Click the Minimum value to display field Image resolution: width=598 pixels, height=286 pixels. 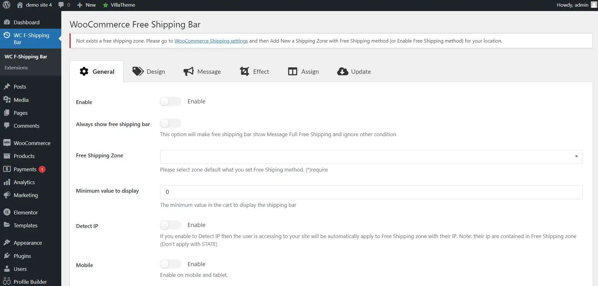click(x=371, y=192)
